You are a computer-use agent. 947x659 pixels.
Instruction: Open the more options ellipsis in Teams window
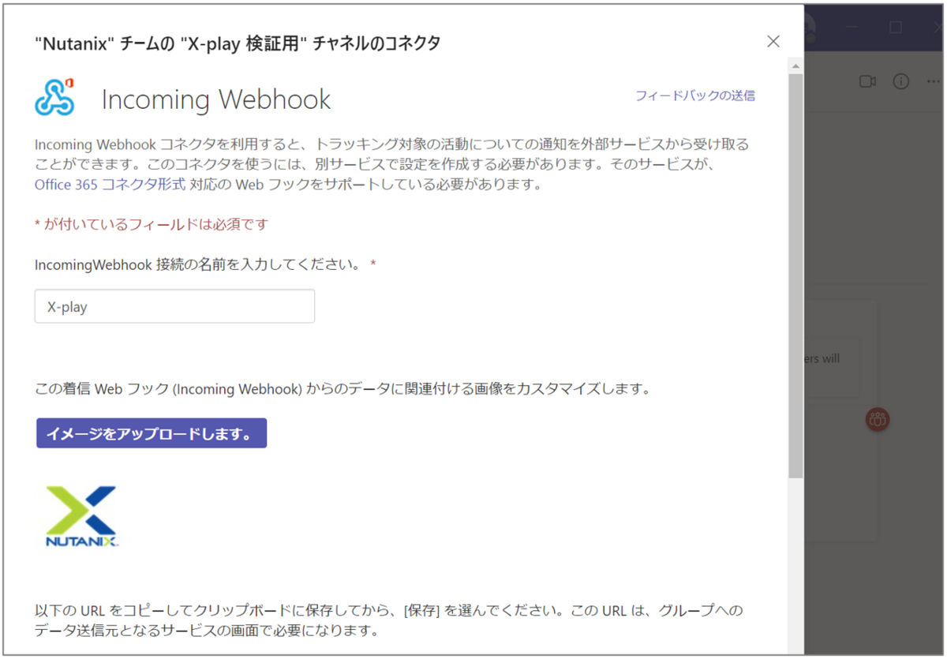[x=934, y=81]
